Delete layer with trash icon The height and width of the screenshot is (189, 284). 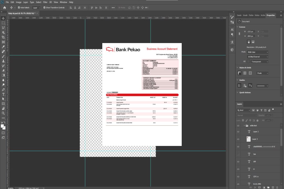click(277, 187)
